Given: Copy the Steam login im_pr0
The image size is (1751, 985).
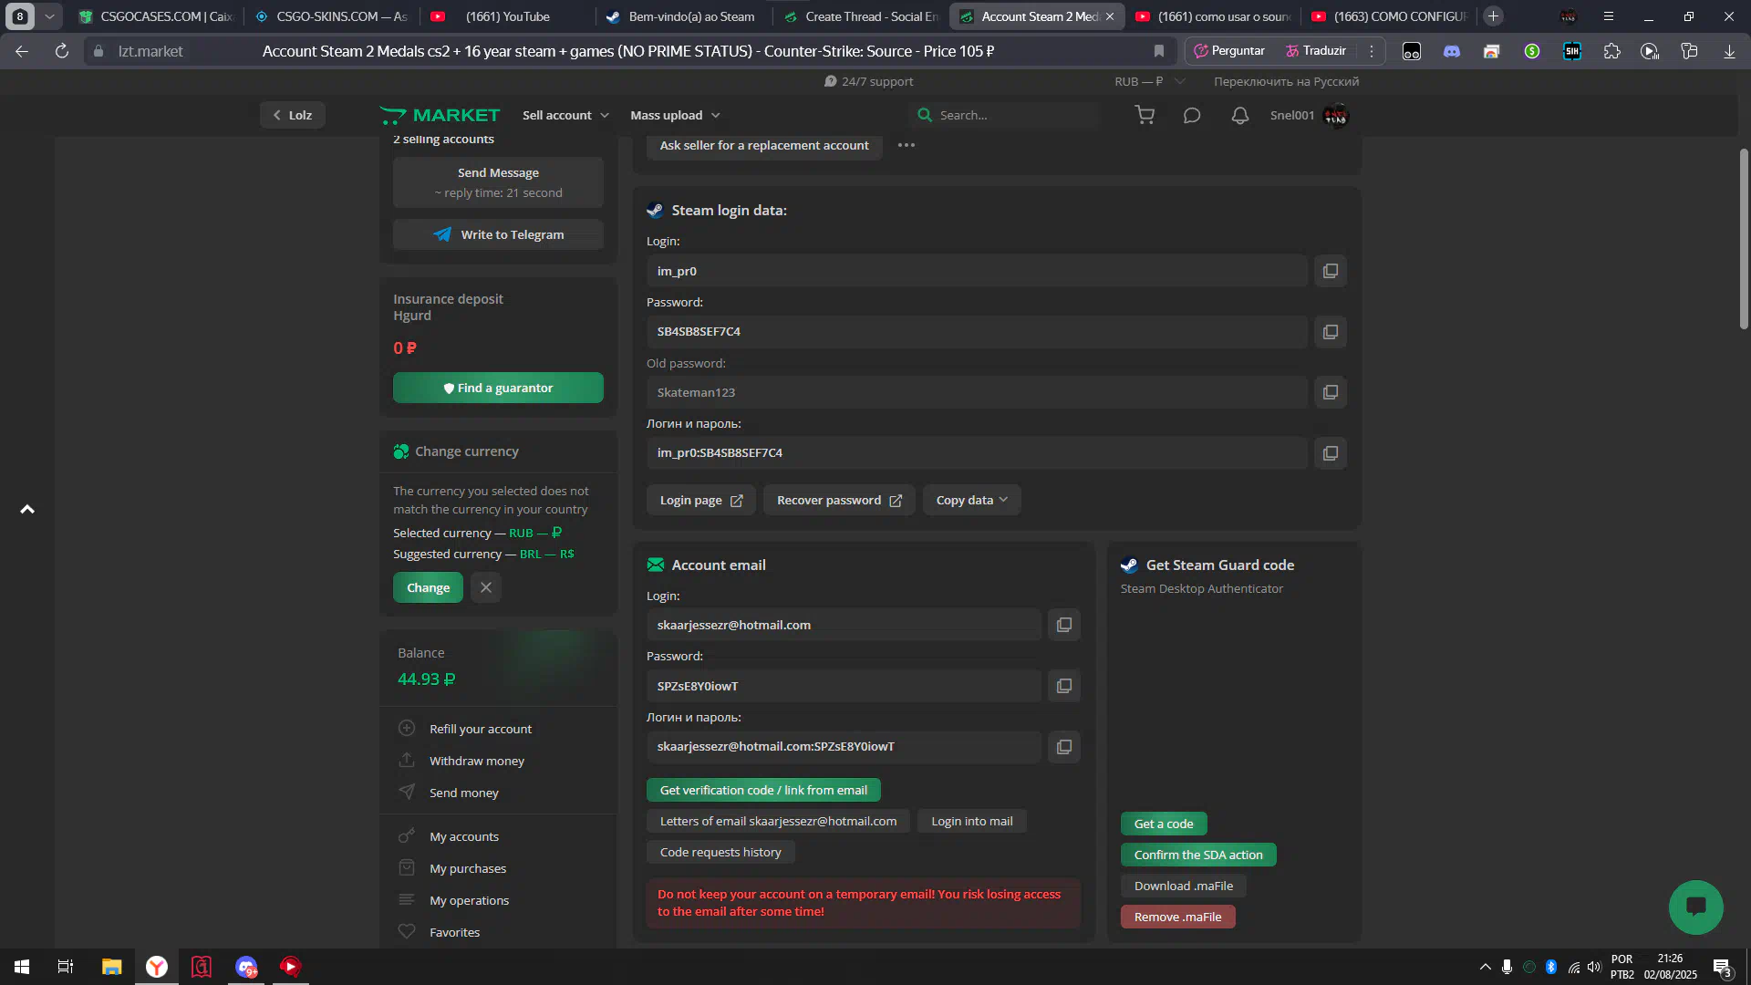Looking at the screenshot, I should tap(1331, 271).
